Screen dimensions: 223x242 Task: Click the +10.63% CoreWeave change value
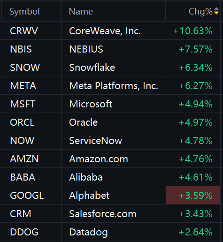193,31
